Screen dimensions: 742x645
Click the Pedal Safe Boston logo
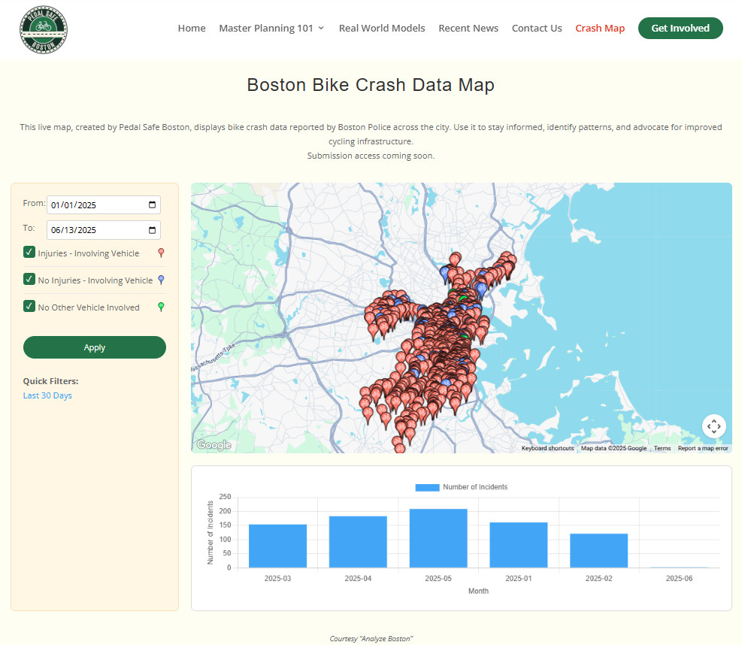click(x=44, y=29)
